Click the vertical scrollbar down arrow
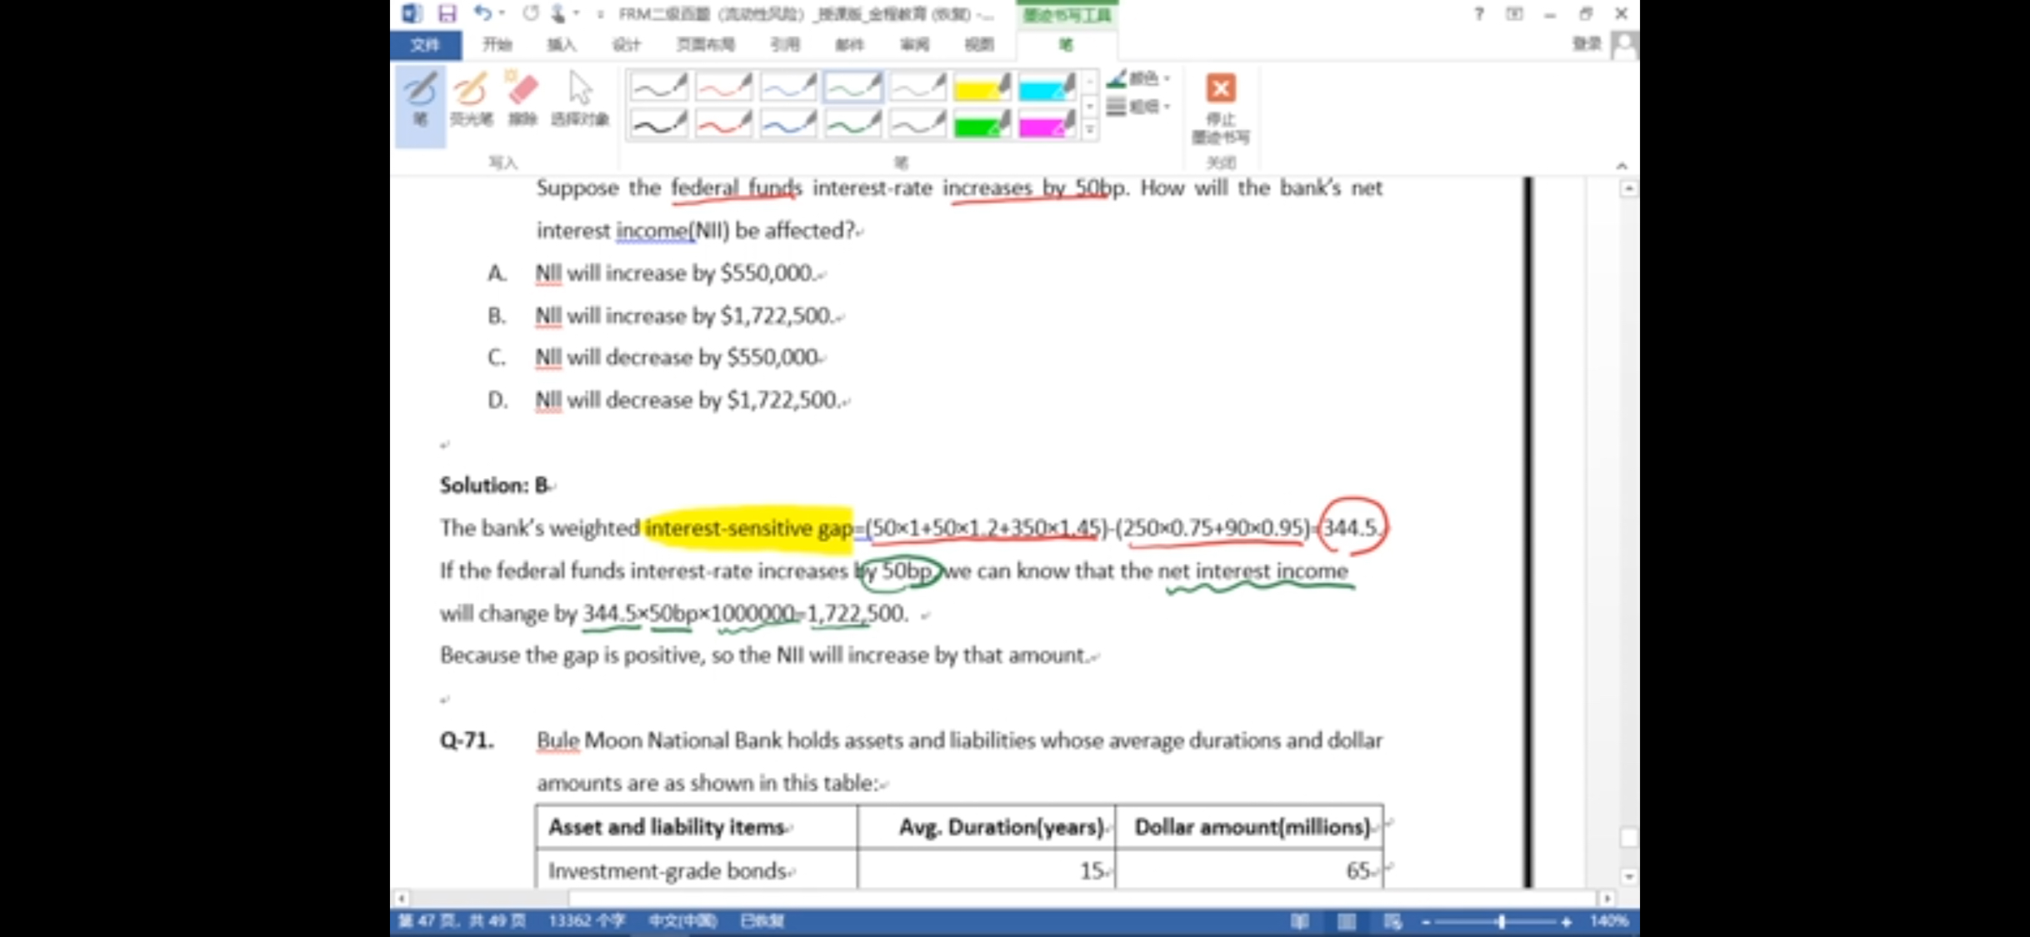 [1627, 876]
